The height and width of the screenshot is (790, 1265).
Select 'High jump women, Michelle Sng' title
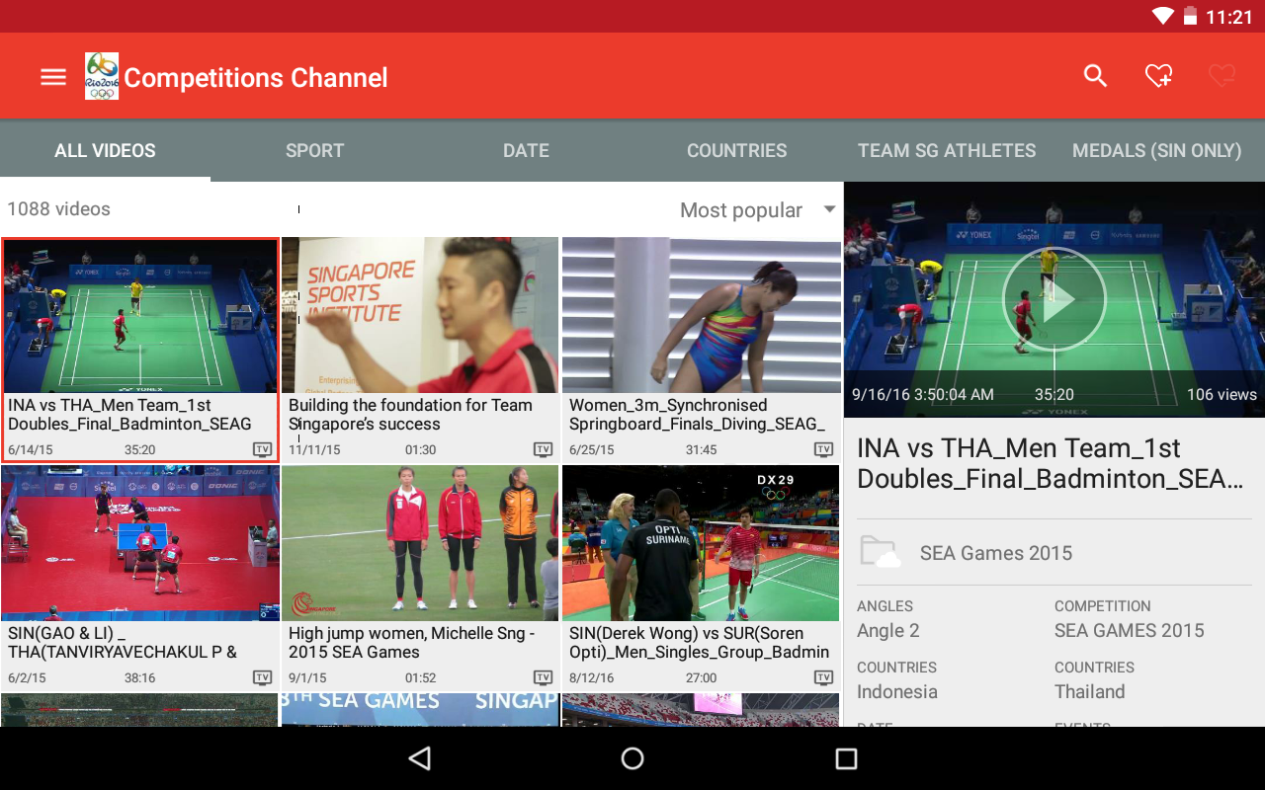(411, 643)
